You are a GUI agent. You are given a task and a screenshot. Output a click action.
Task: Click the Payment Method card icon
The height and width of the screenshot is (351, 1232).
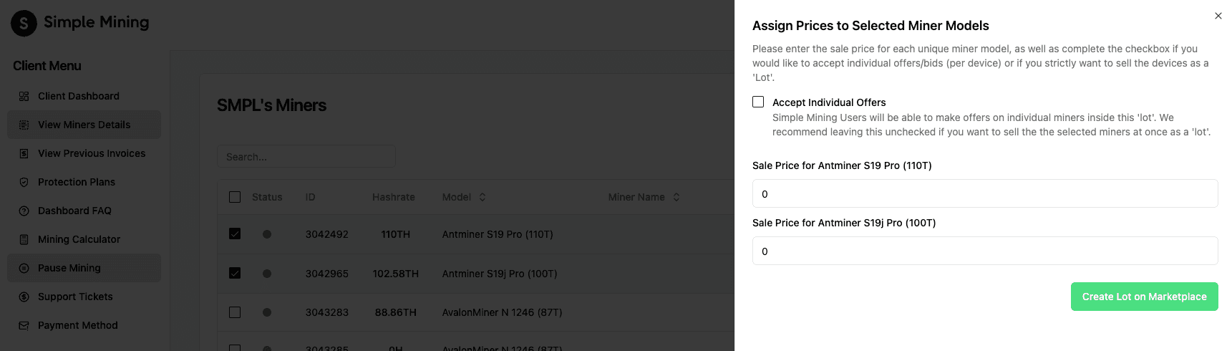(24, 325)
